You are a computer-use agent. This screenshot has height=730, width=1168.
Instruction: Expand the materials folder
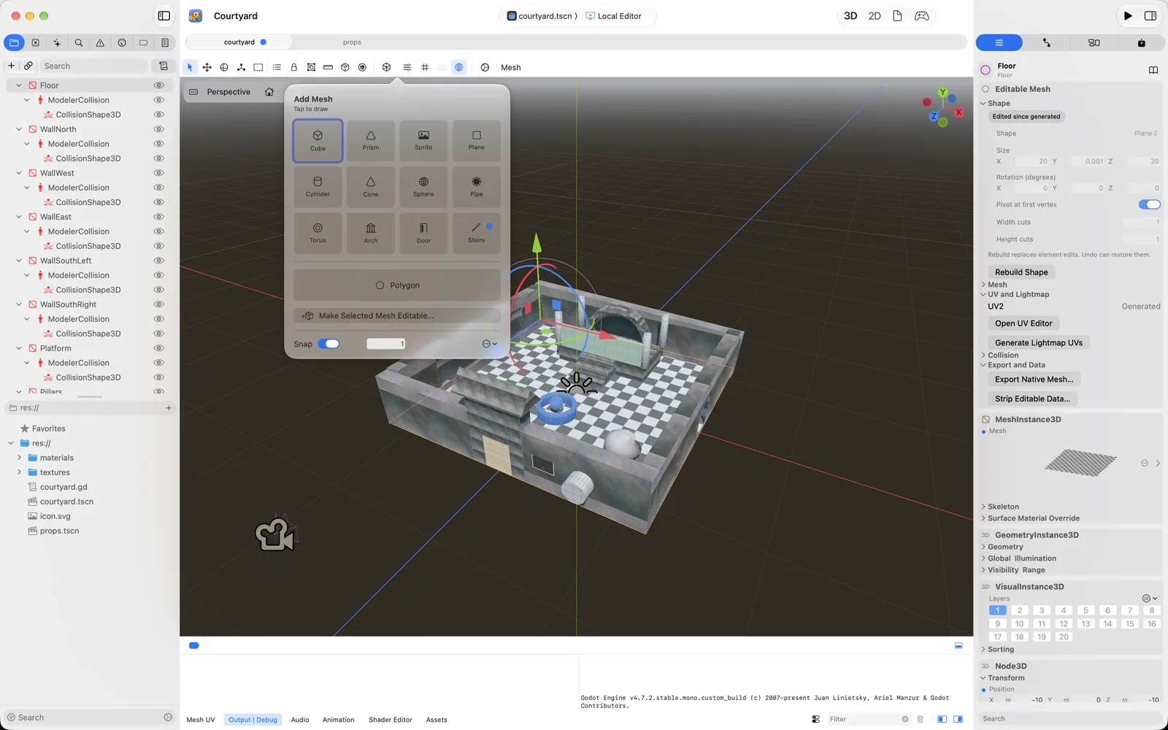tap(19, 458)
